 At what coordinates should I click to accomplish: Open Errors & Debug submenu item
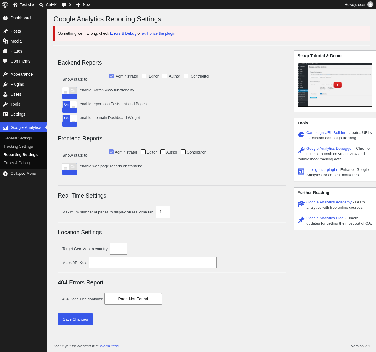17,163
